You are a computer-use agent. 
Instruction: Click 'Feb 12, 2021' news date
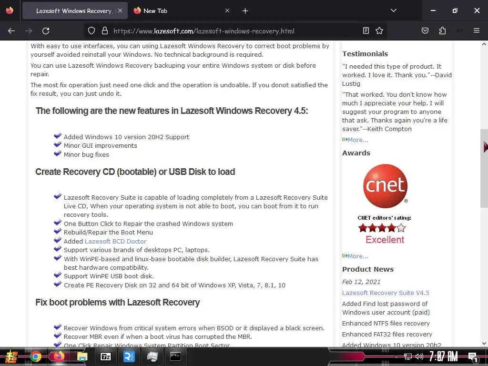coord(361,282)
